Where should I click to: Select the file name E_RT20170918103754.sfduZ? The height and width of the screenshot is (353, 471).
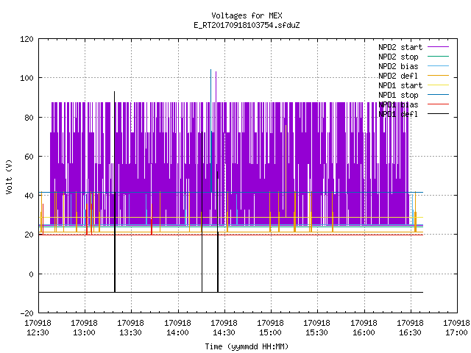tap(247, 25)
